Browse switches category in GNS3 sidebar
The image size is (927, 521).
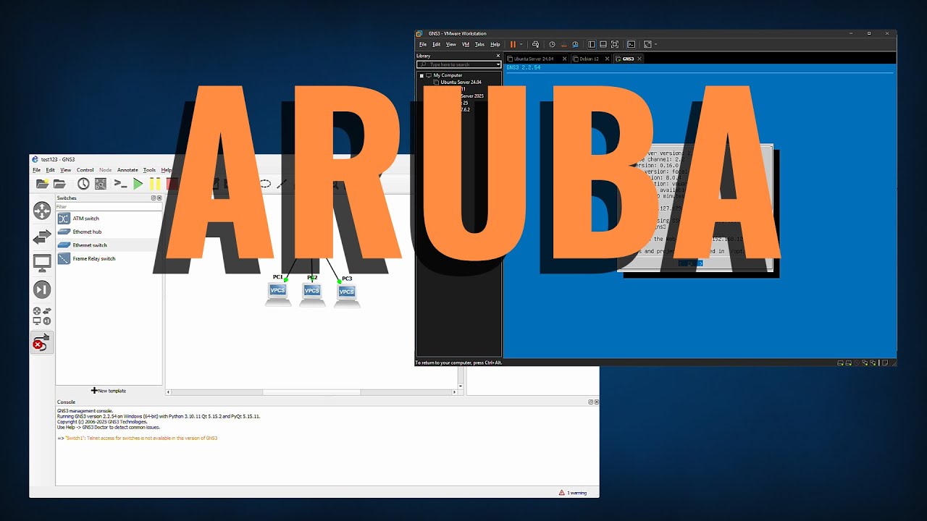coord(42,237)
